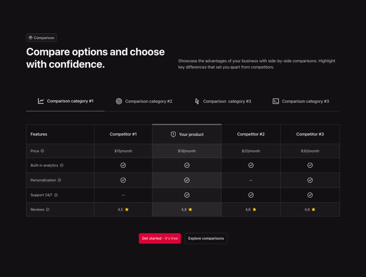
Task: Click the terminal icon on the last category tab
Action: 276,101
